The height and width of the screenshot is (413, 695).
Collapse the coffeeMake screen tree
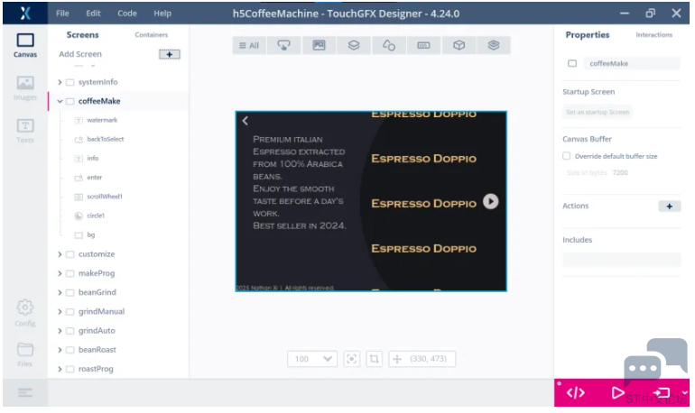(x=60, y=101)
